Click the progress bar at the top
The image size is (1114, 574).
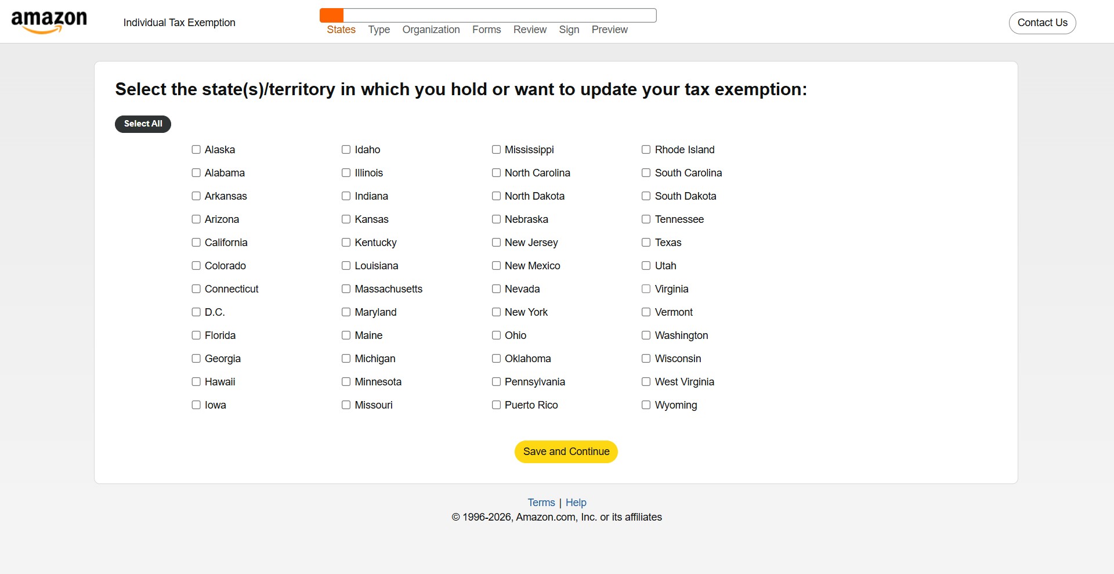489,15
